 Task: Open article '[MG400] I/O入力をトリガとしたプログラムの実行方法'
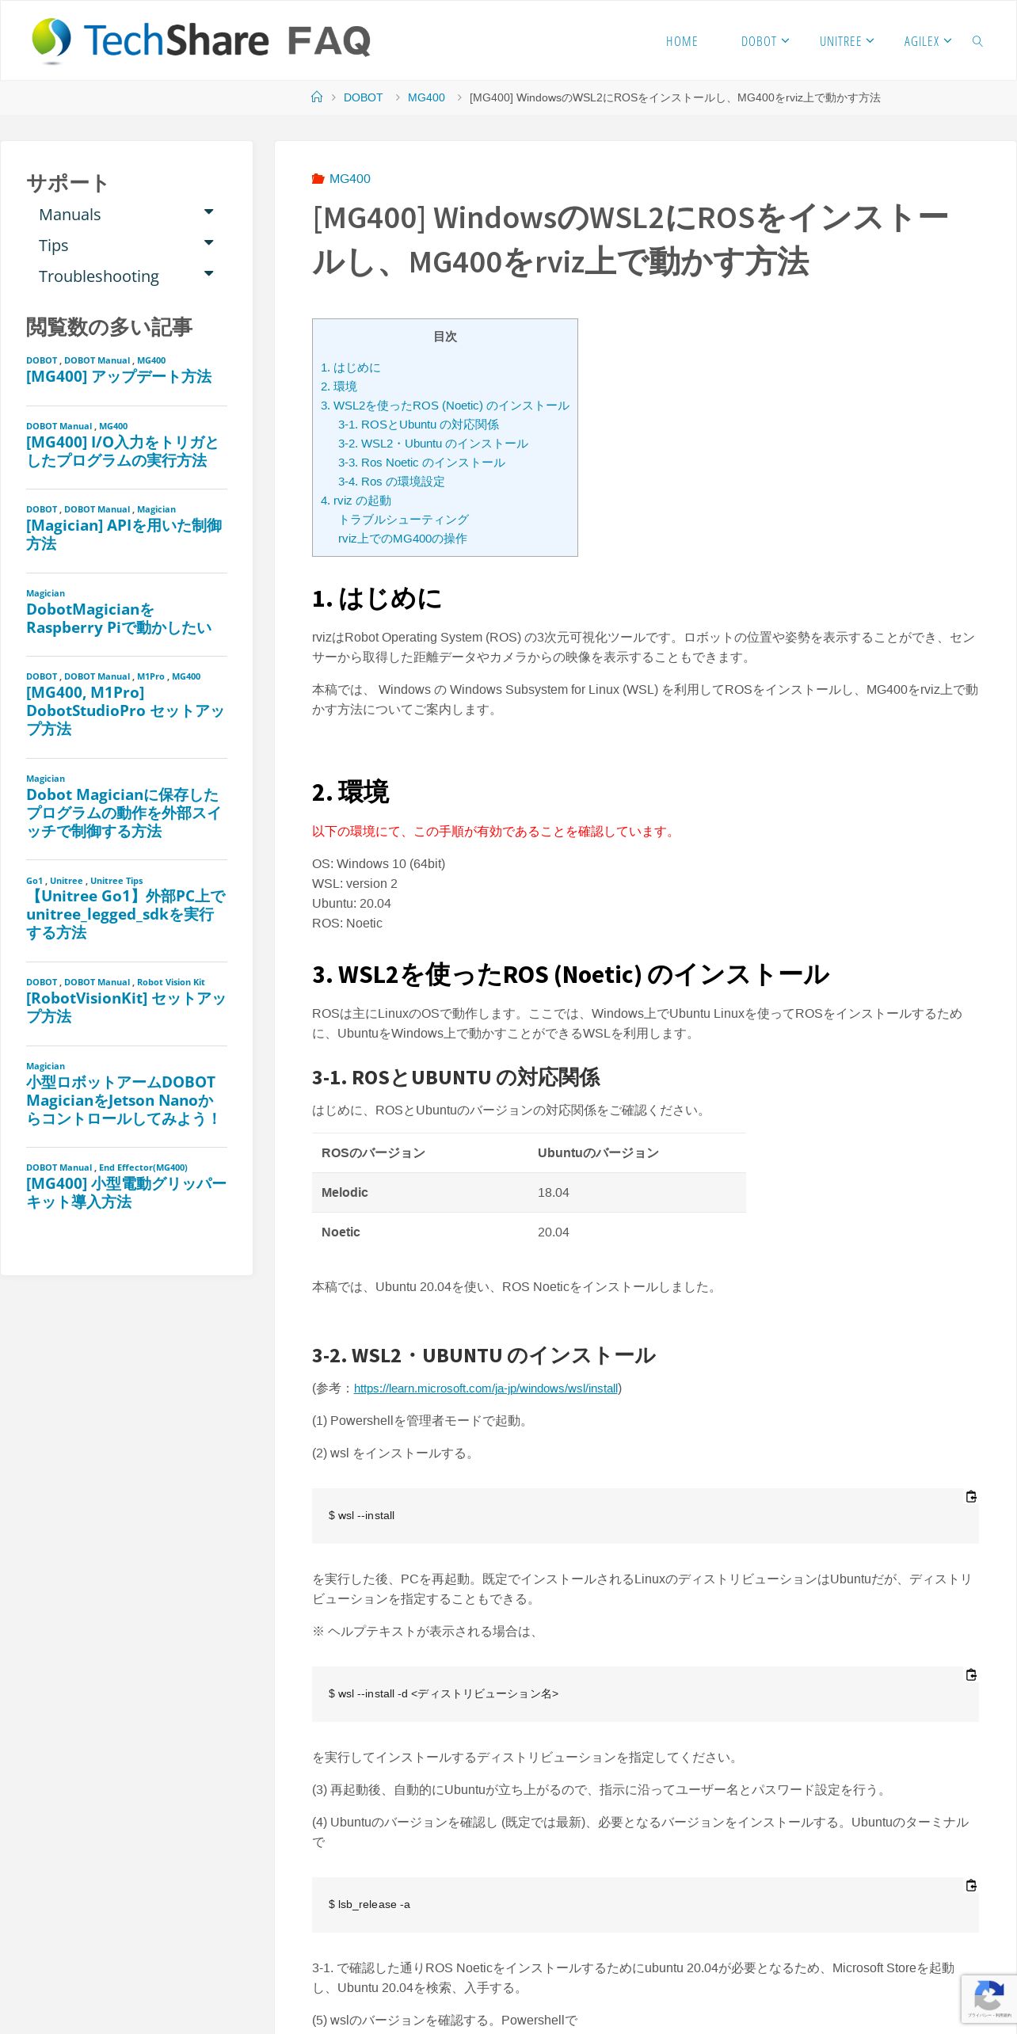[x=122, y=451]
